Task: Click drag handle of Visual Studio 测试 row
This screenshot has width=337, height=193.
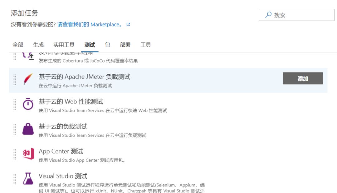Action: 15,179
